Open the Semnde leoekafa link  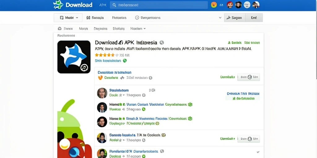coord(122,135)
